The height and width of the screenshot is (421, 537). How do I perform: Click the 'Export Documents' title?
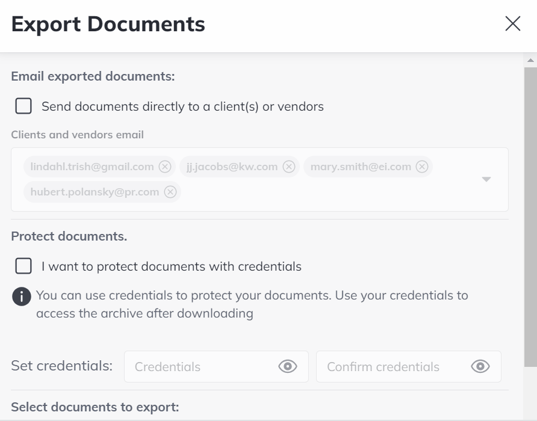[108, 24]
